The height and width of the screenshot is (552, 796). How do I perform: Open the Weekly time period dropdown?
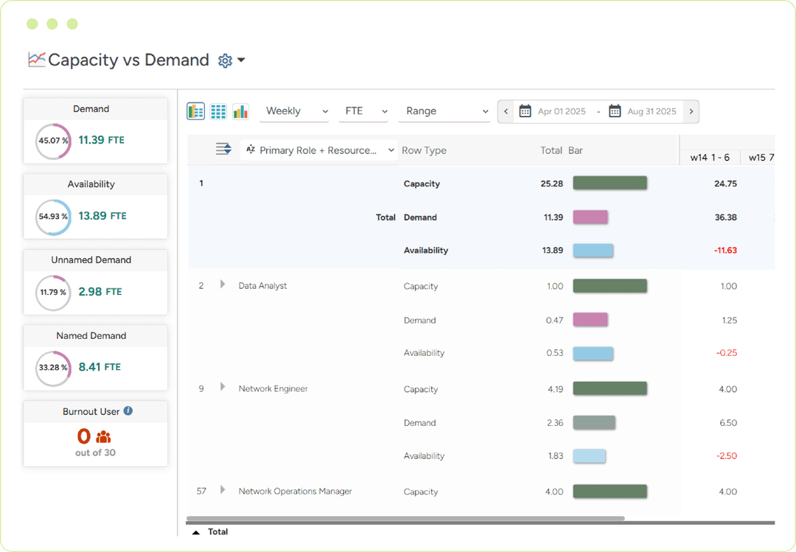coord(294,111)
